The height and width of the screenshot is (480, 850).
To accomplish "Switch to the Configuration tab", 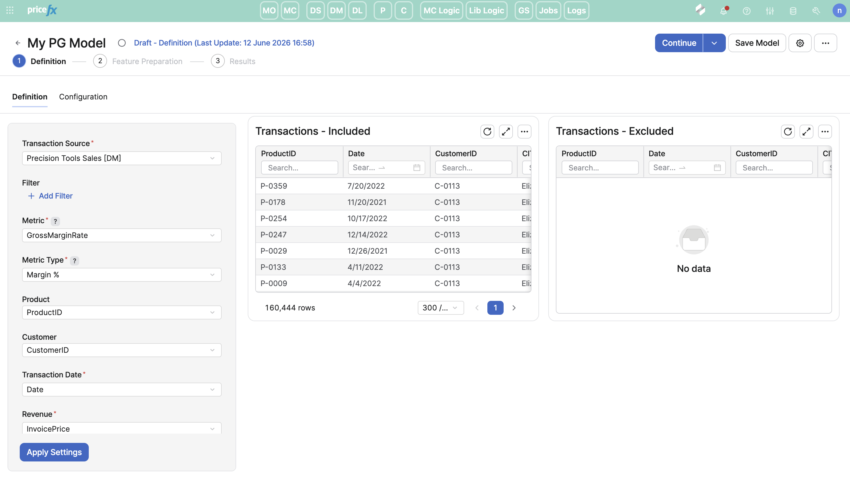I will tap(83, 97).
